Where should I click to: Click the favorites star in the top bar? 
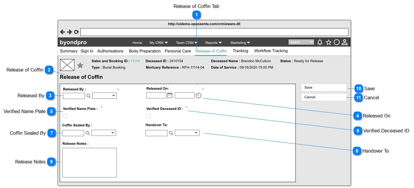329,42
